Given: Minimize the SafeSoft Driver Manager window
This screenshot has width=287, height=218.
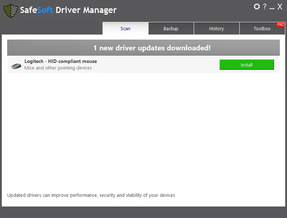Looking at the screenshot, I should pyautogui.click(x=272, y=6).
